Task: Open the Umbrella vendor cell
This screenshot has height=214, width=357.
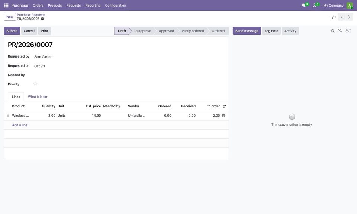Action: point(136,116)
